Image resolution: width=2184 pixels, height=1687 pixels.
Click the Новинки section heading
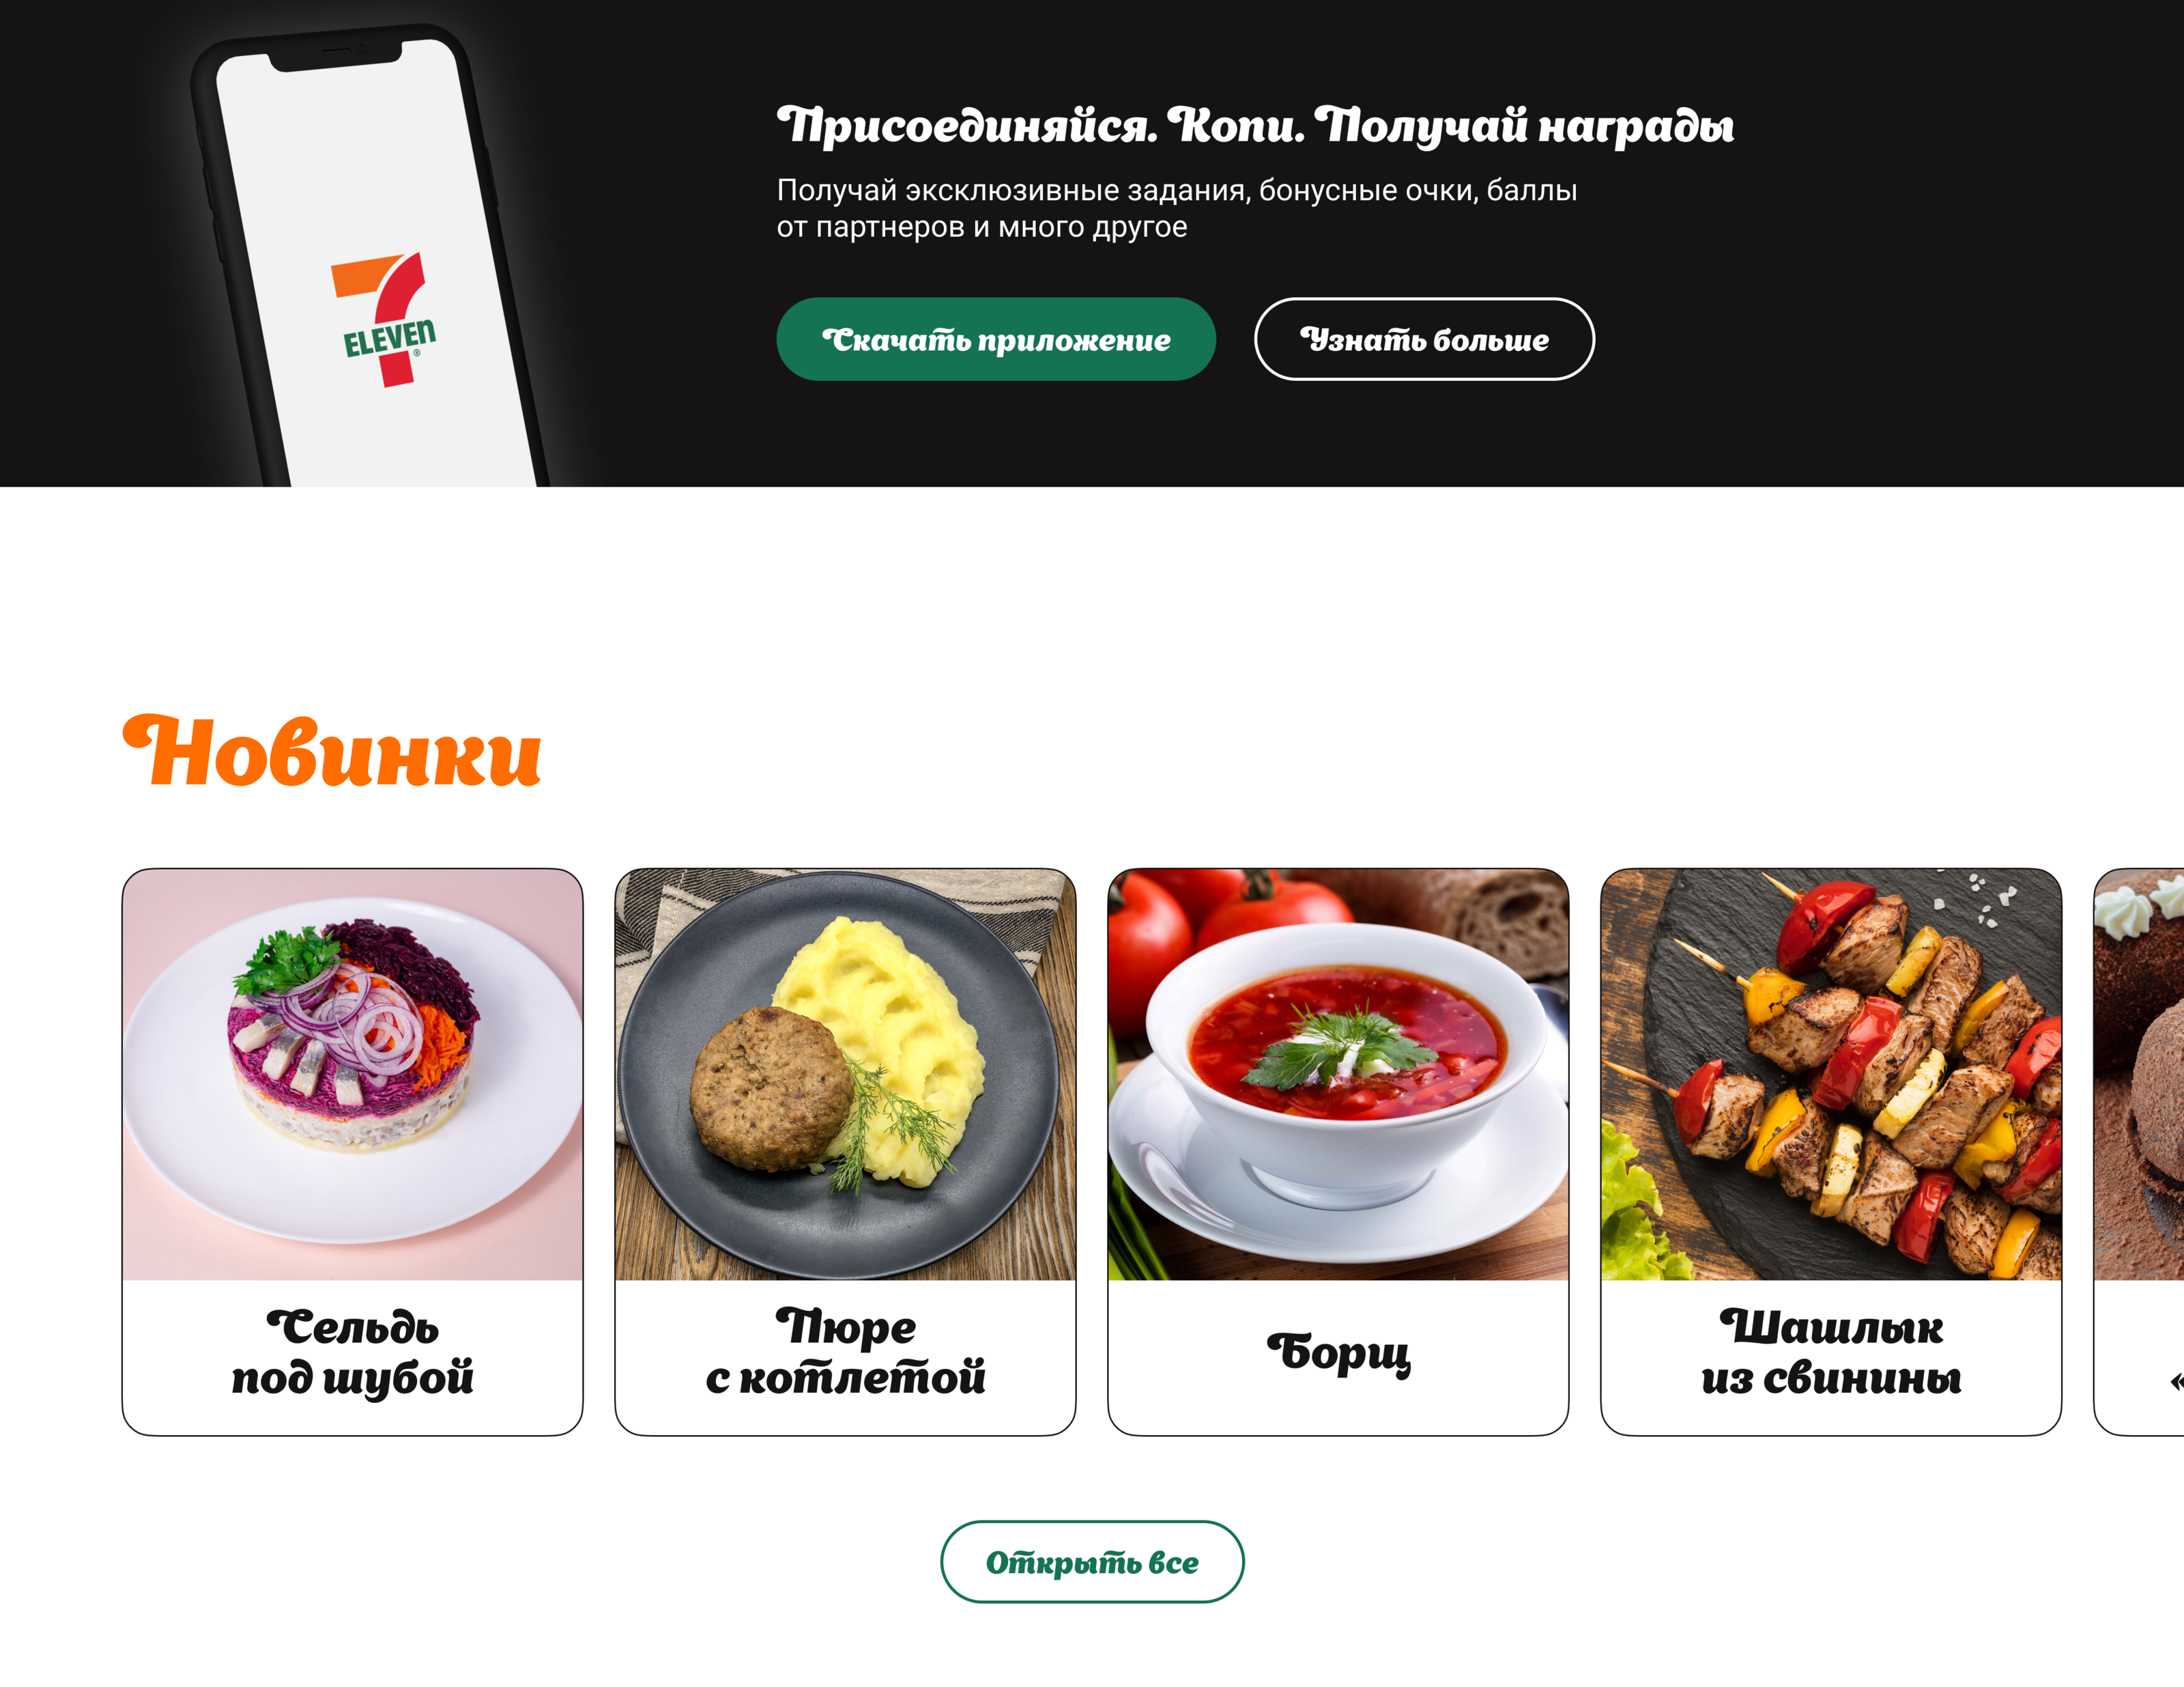coord(332,750)
